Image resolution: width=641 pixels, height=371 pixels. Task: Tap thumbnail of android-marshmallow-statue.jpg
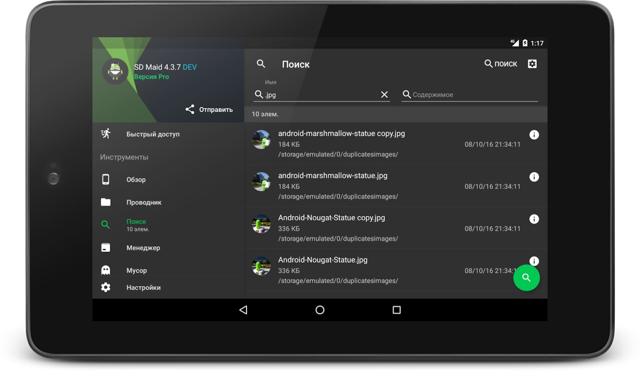pos(261,181)
